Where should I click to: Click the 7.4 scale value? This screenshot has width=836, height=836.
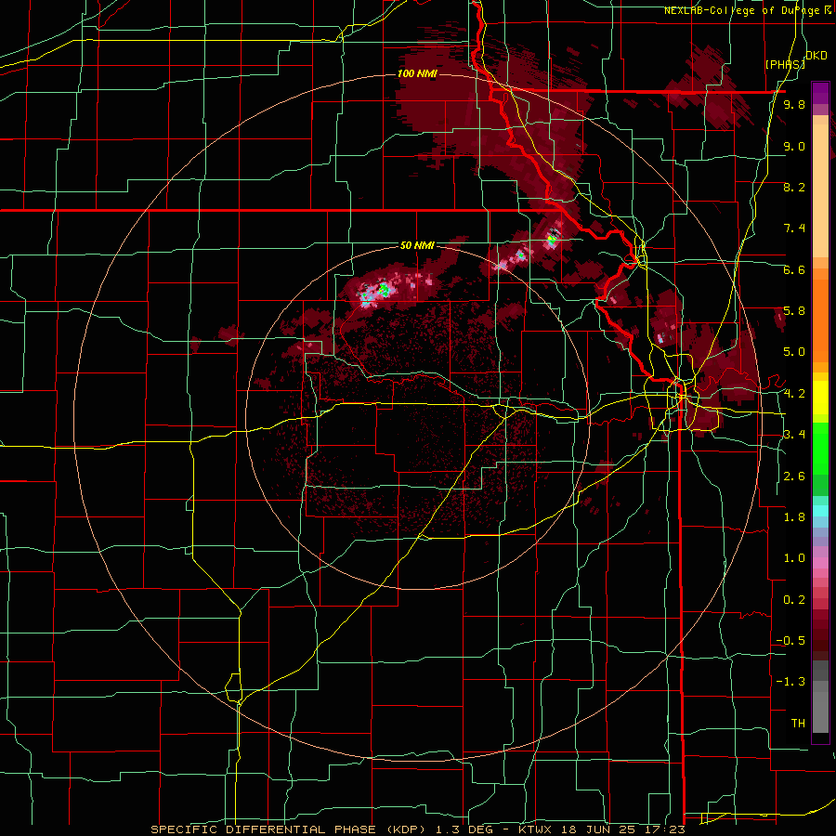(x=794, y=229)
